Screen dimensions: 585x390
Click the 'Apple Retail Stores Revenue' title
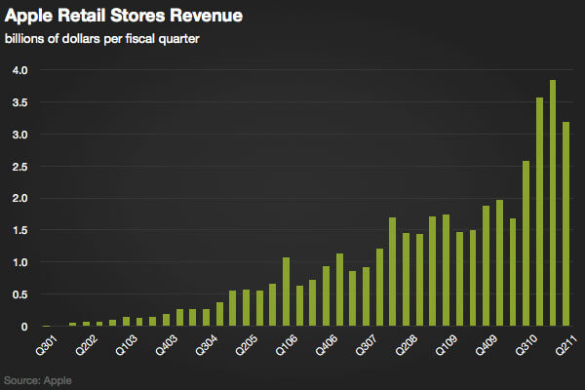(x=124, y=17)
